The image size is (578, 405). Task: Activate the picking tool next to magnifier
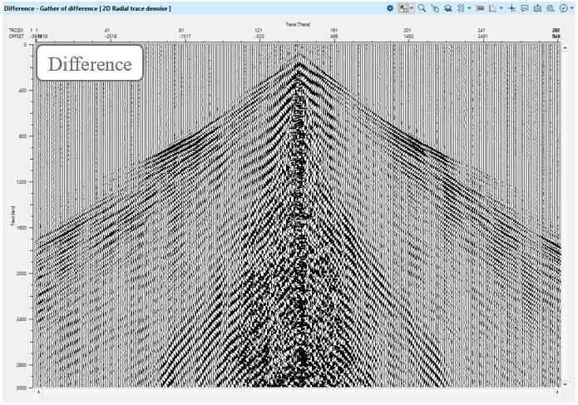click(434, 7)
